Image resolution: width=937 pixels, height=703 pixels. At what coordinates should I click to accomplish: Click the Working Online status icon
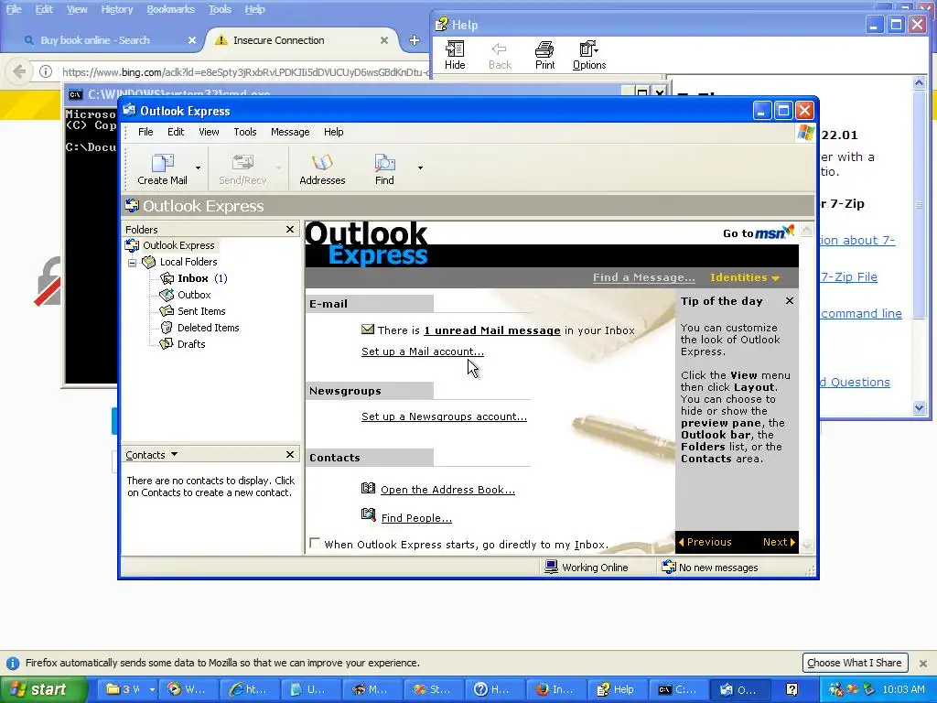551,567
